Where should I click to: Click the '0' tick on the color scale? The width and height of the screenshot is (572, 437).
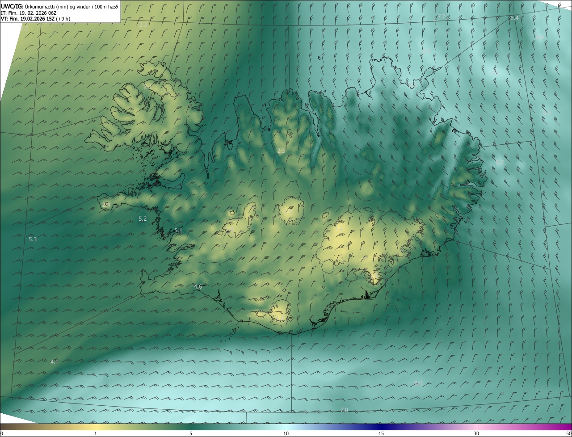1,434
